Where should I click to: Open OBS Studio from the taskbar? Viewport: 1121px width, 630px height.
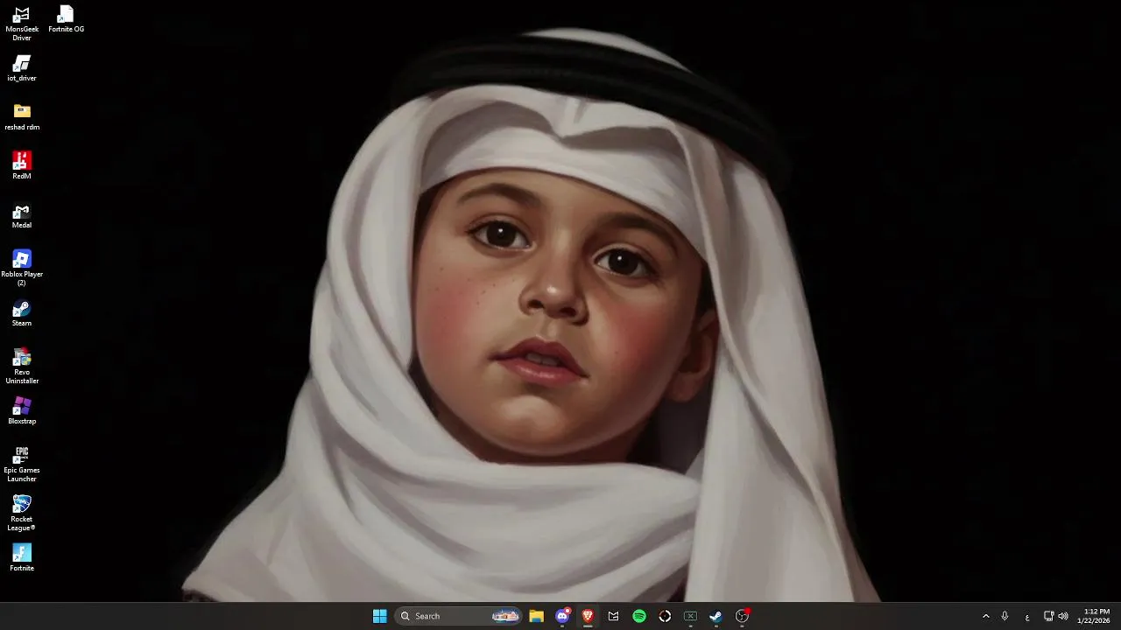(x=742, y=616)
